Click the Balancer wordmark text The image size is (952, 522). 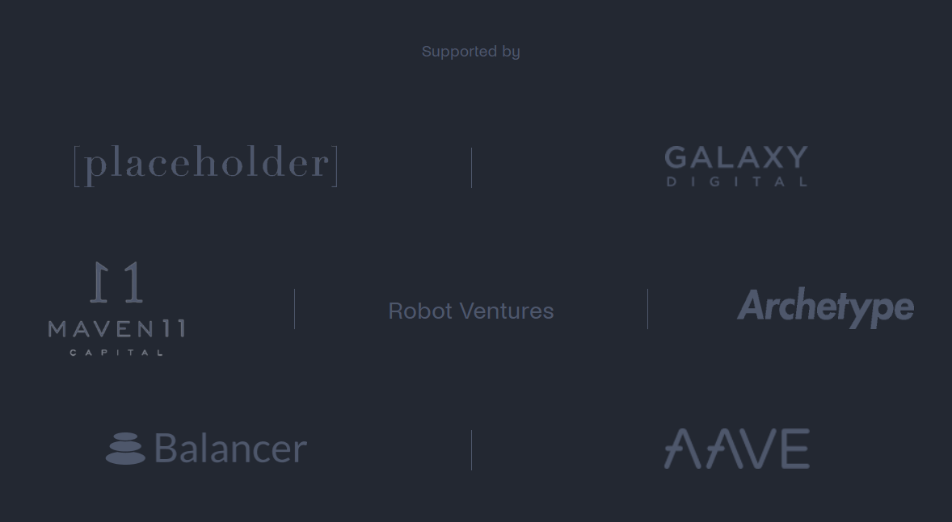click(230, 449)
